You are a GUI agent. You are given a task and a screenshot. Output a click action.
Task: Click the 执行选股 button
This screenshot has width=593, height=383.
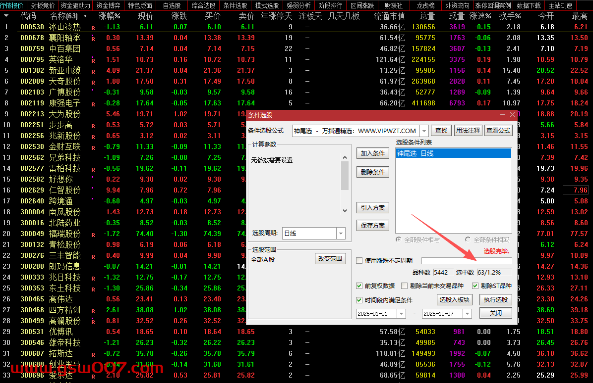point(495,299)
